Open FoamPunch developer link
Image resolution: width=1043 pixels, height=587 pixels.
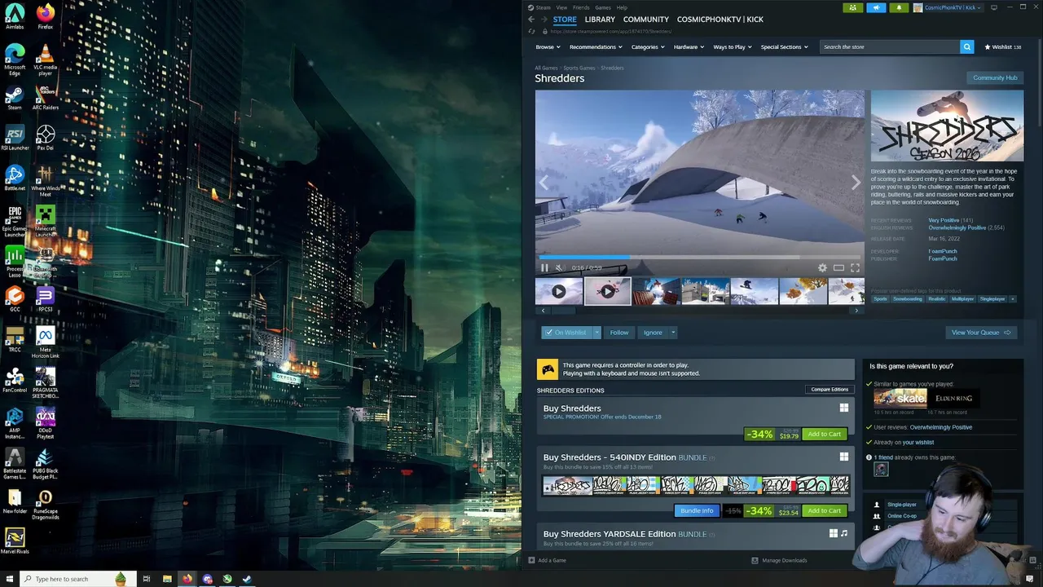click(x=943, y=251)
